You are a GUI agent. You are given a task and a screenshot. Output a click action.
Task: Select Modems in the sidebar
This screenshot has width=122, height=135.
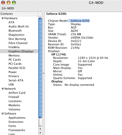pos(14,105)
